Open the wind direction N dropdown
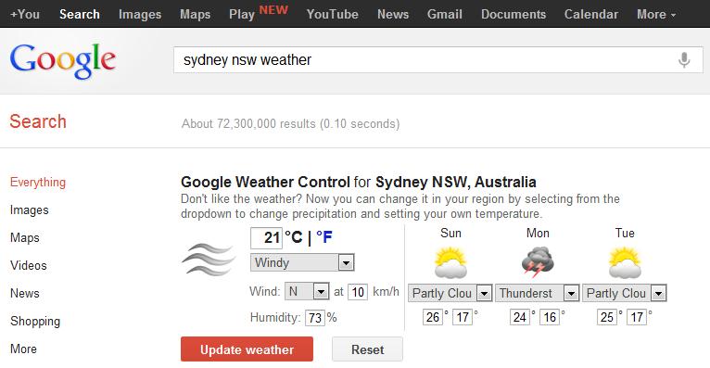Image resolution: width=710 pixels, height=368 pixels. tap(307, 291)
